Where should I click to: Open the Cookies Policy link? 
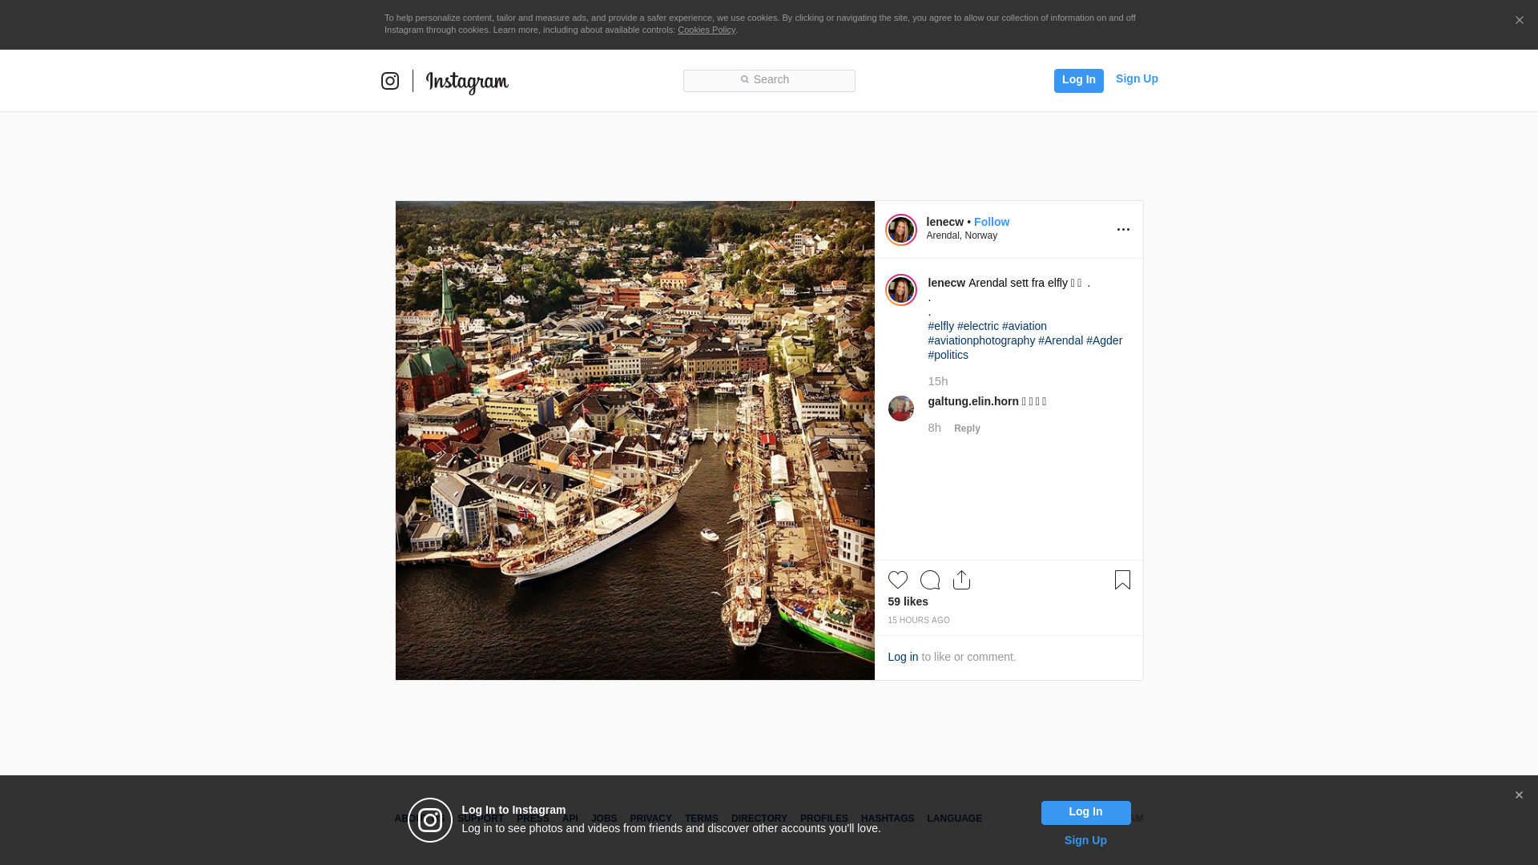click(x=706, y=30)
